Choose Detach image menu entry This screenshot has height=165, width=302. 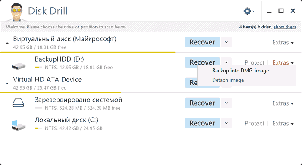pyautogui.click(x=228, y=80)
